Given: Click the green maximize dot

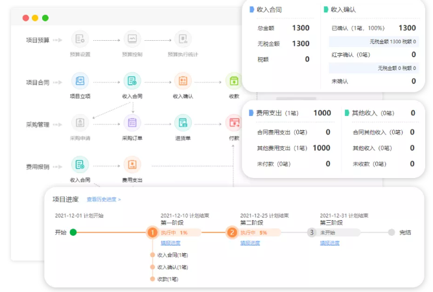Looking at the screenshot, I should pyautogui.click(x=45, y=18).
